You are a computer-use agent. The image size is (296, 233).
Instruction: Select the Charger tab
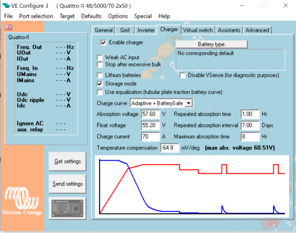(169, 29)
